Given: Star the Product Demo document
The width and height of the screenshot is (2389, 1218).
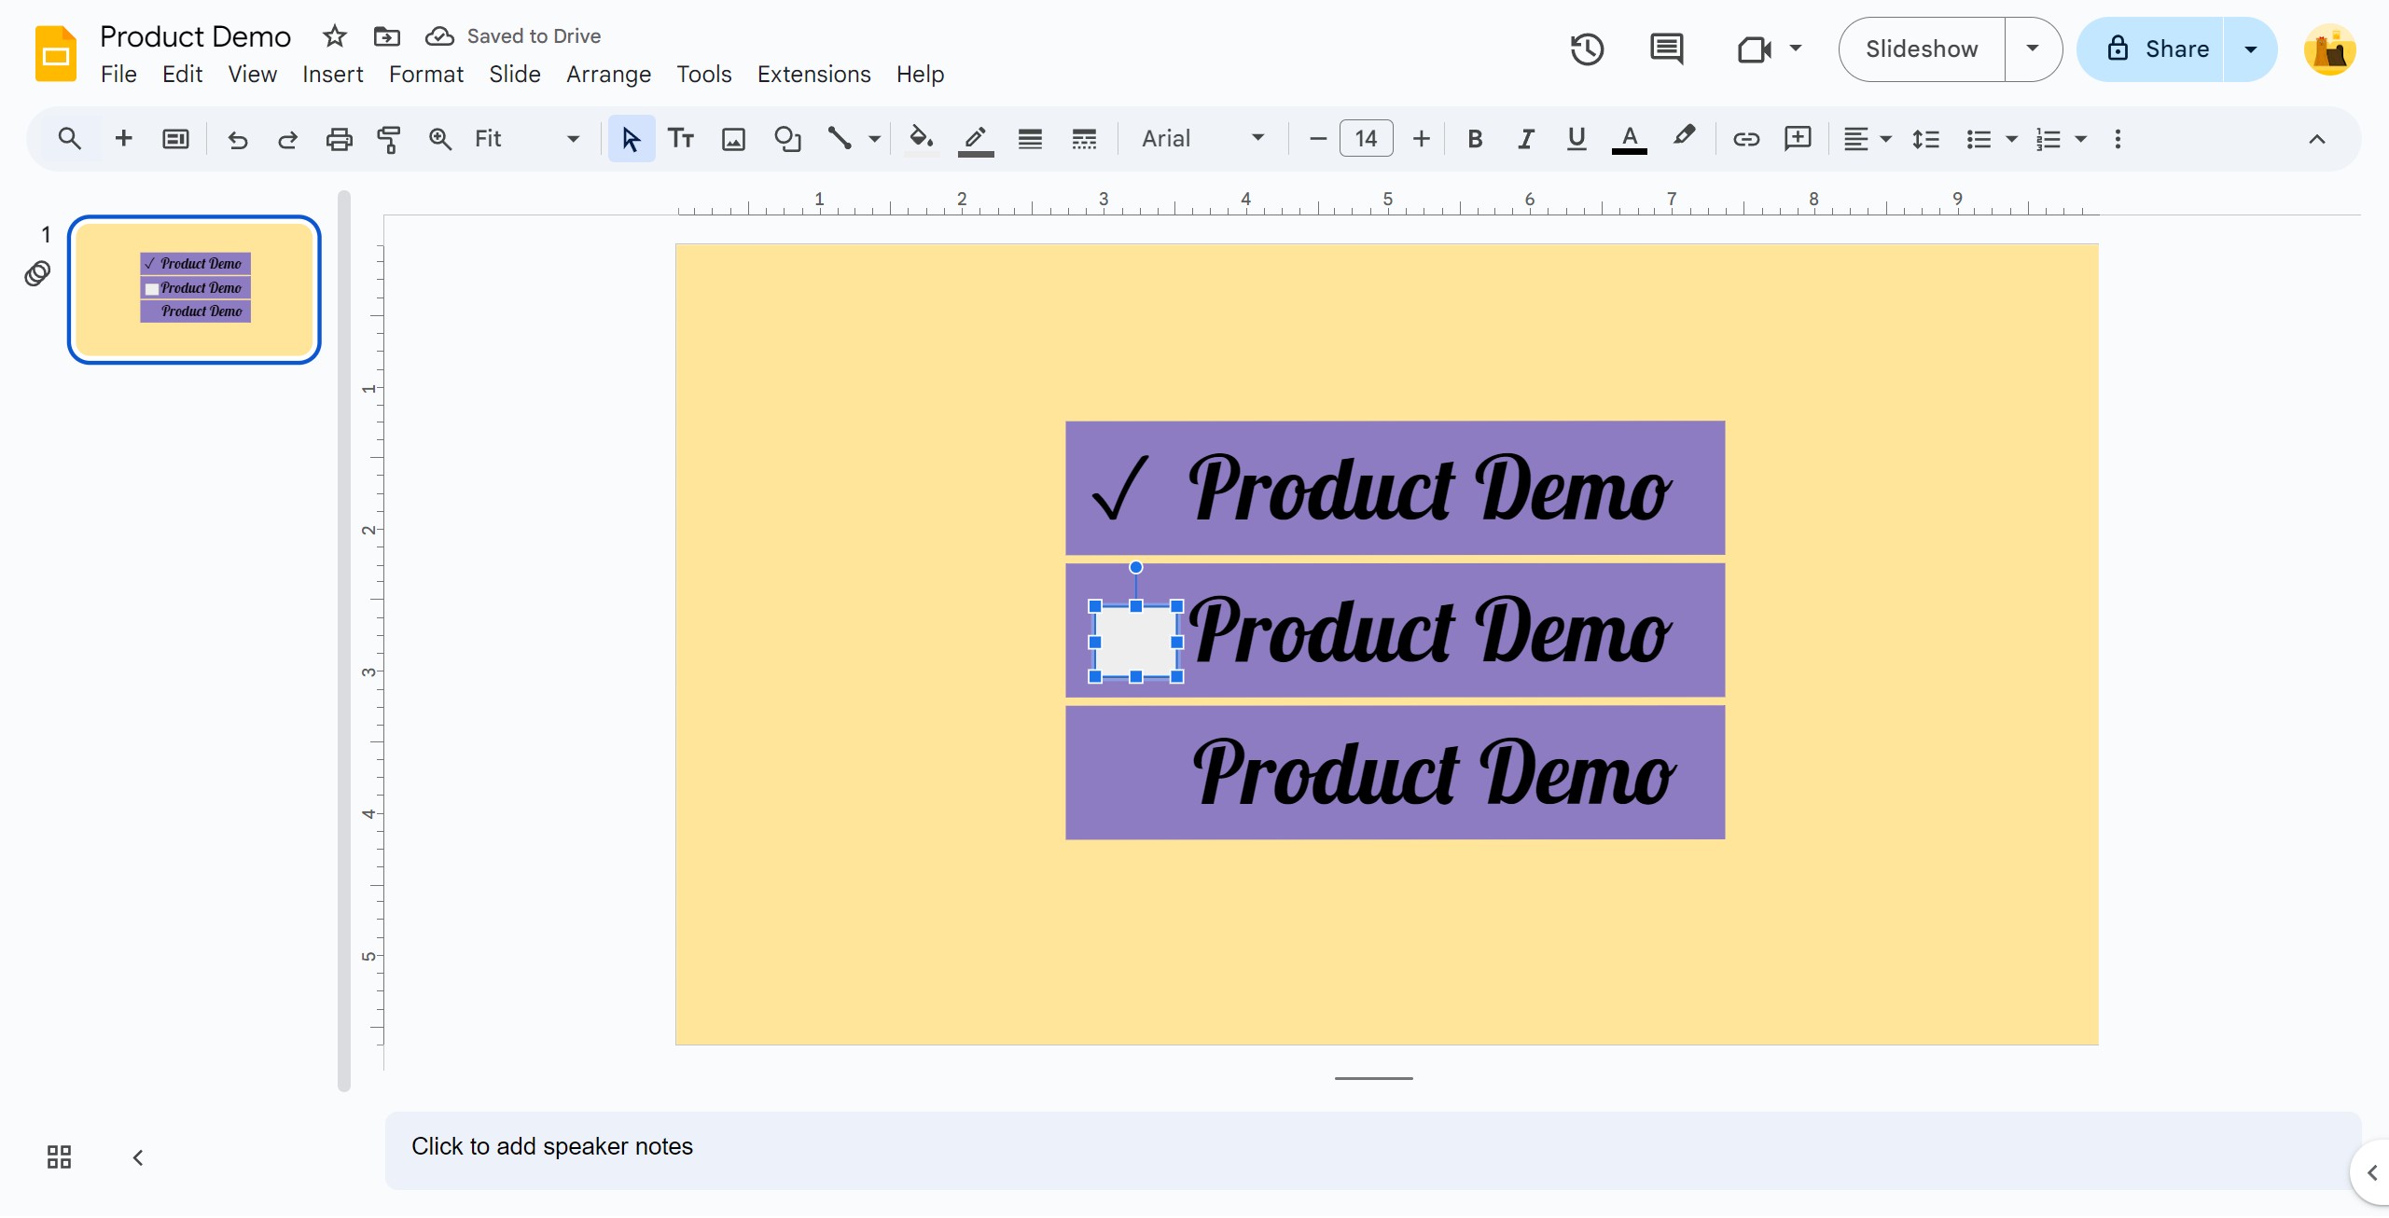Looking at the screenshot, I should [334, 36].
